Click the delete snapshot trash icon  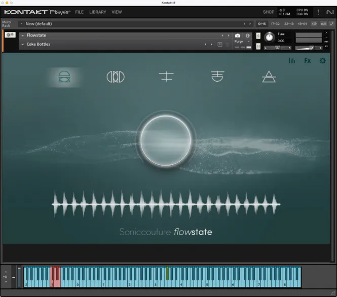(x=228, y=45)
